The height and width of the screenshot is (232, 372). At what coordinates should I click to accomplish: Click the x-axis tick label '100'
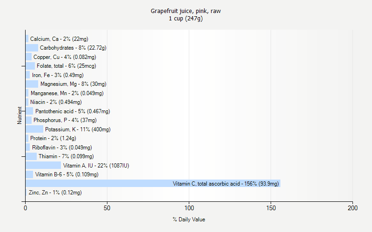pyautogui.click(x=189, y=208)
